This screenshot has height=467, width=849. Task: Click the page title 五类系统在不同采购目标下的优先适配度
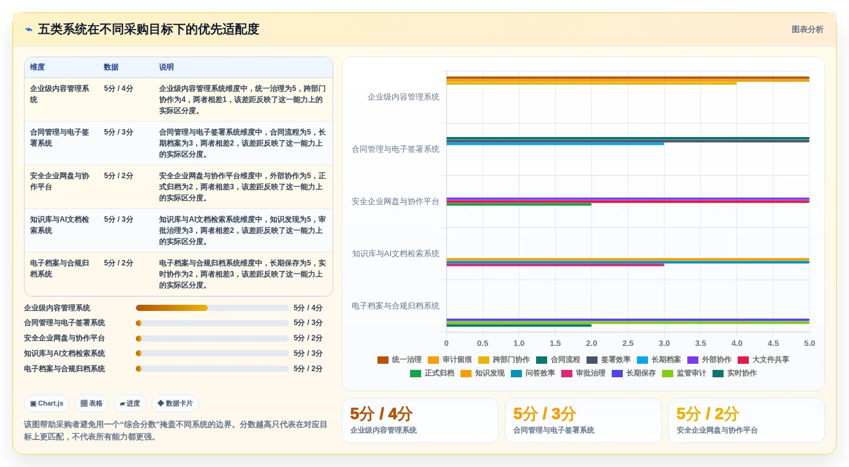(148, 29)
